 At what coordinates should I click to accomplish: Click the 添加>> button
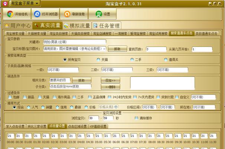tap(110, 80)
